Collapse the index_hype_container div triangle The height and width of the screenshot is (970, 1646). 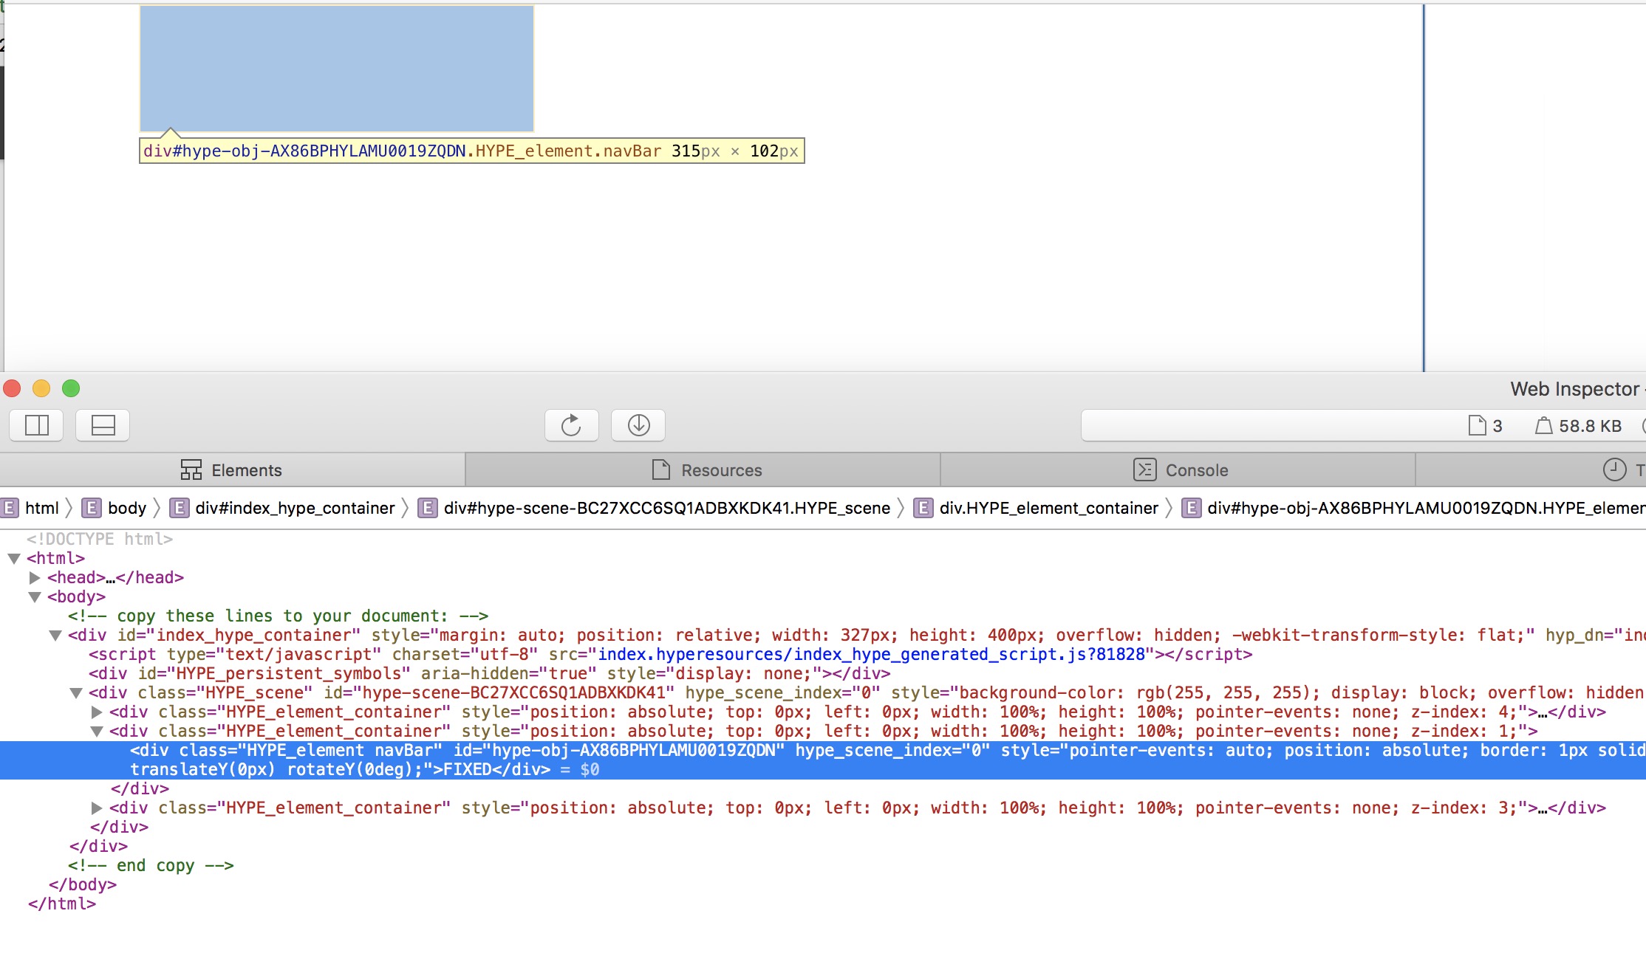(x=55, y=636)
